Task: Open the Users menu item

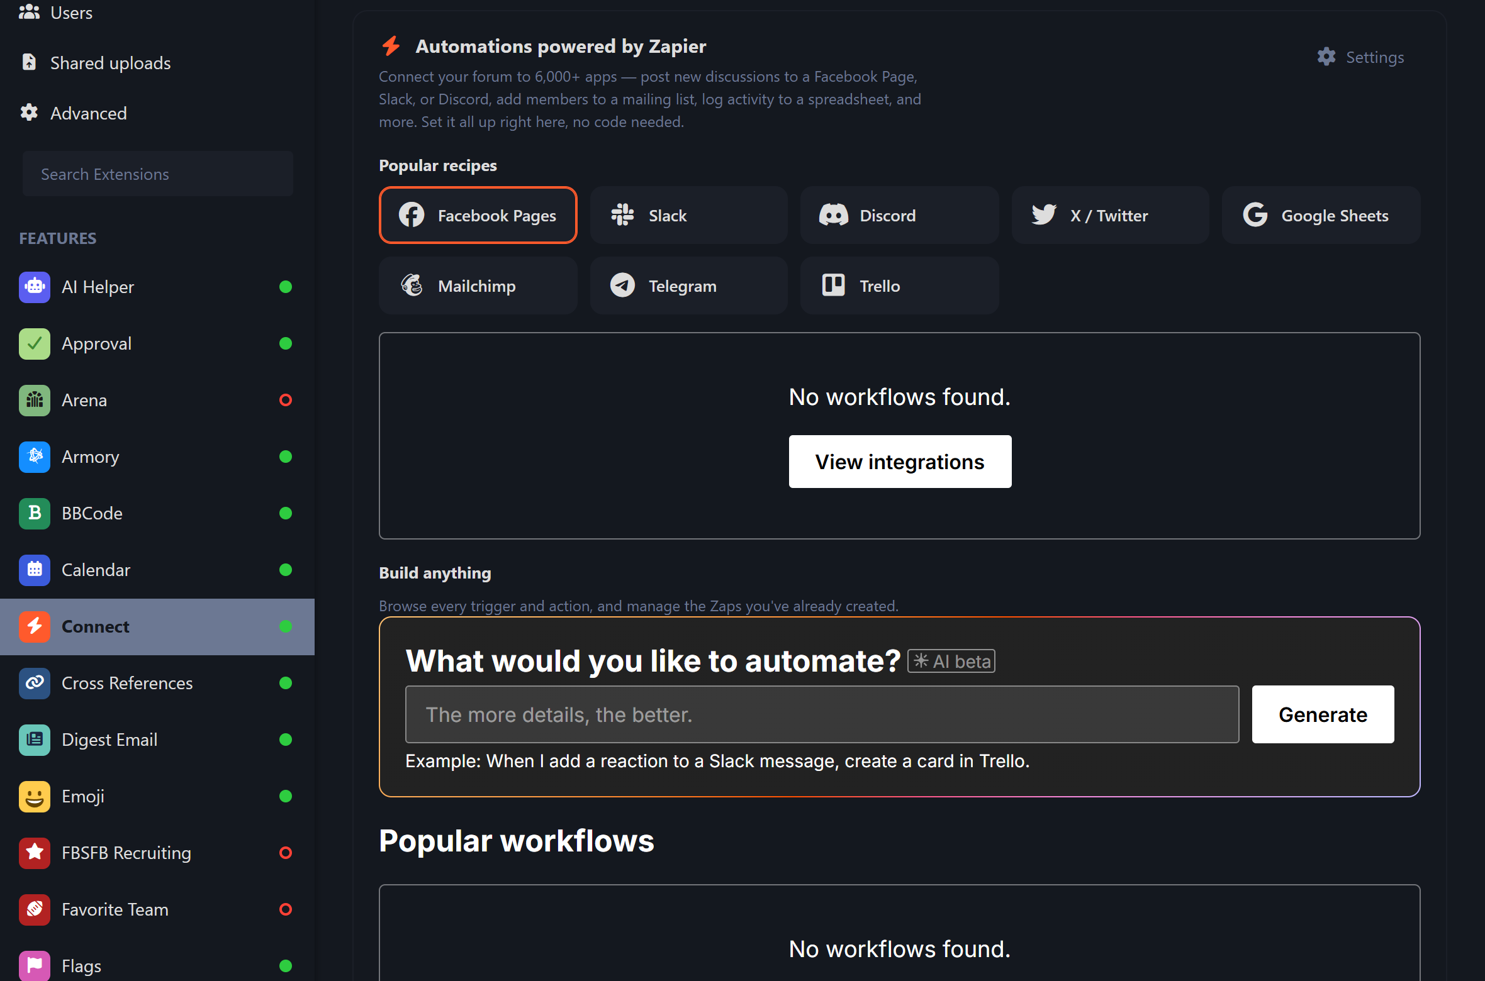Action: click(71, 13)
